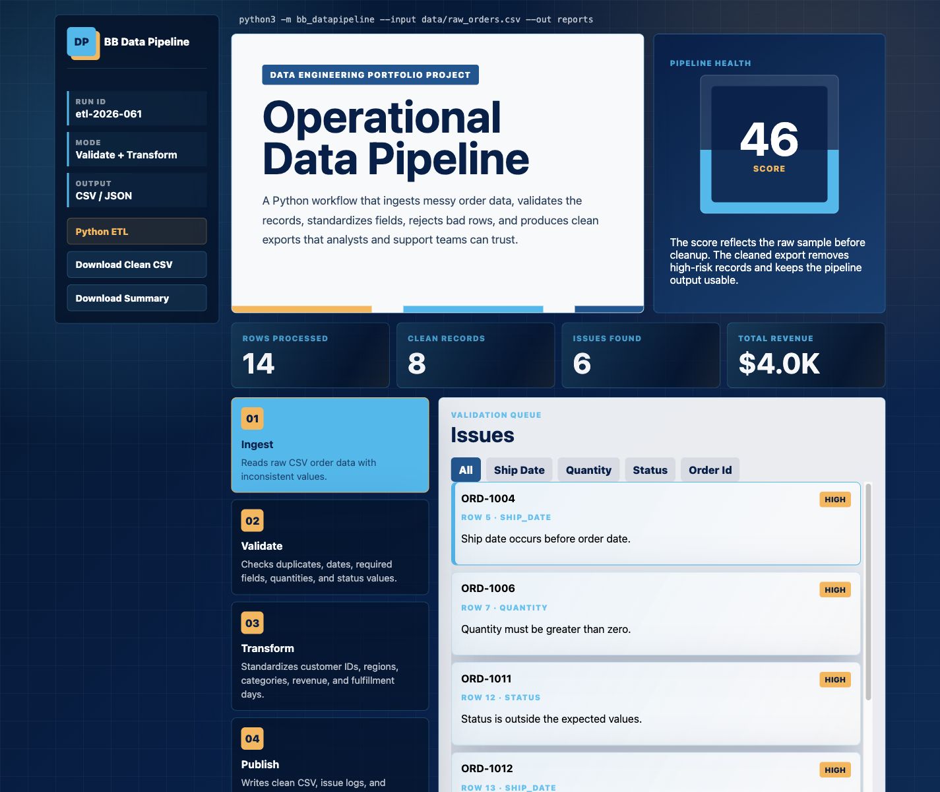Filter issues by Order Id
The image size is (940, 792).
coord(710,470)
